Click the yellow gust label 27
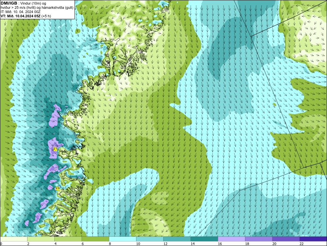Image resolution: width=327 pixels, height=246 pixels. pyautogui.click(x=55, y=149)
